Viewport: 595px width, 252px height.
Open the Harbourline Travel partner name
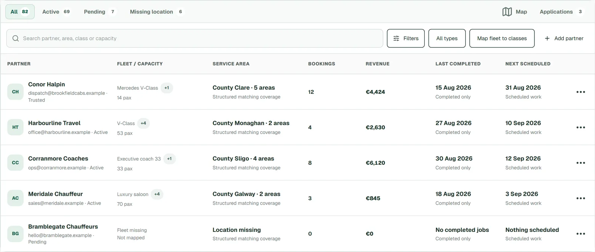[54, 123]
